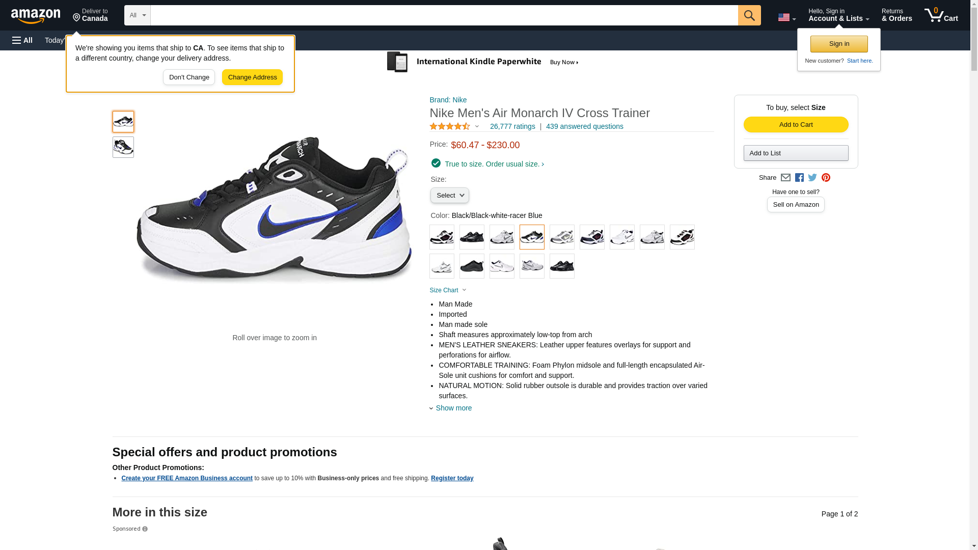Image resolution: width=978 pixels, height=550 pixels.
Task: Expand the Size Chart
Action: pyautogui.click(x=447, y=290)
